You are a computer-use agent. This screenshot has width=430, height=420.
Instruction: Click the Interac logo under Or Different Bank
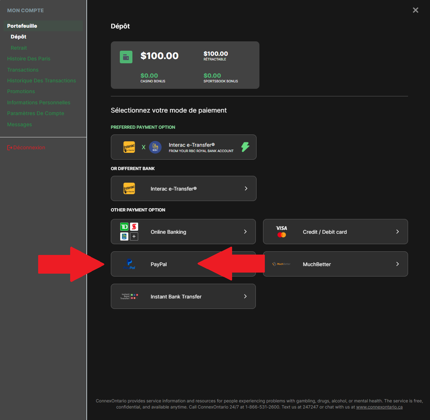129,188
